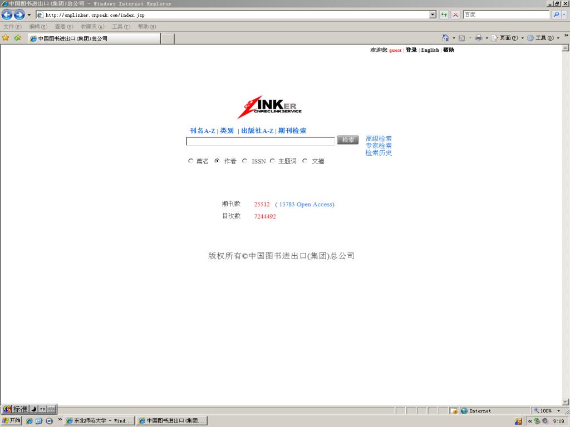Click the 检索 search button
The width and height of the screenshot is (570, 427).
point(347,140)
